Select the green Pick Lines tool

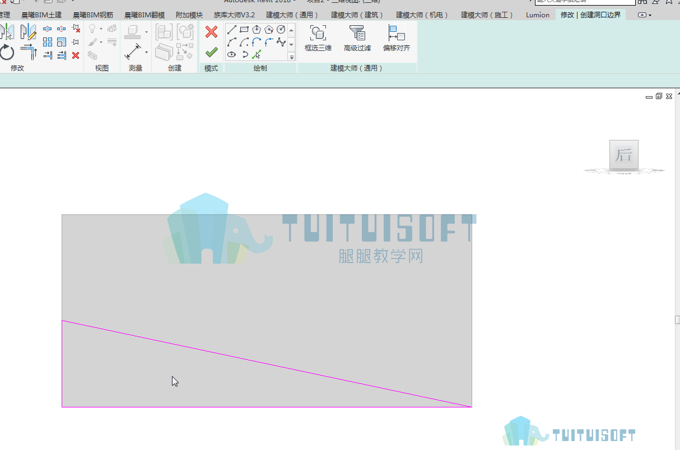coord(257,54)
